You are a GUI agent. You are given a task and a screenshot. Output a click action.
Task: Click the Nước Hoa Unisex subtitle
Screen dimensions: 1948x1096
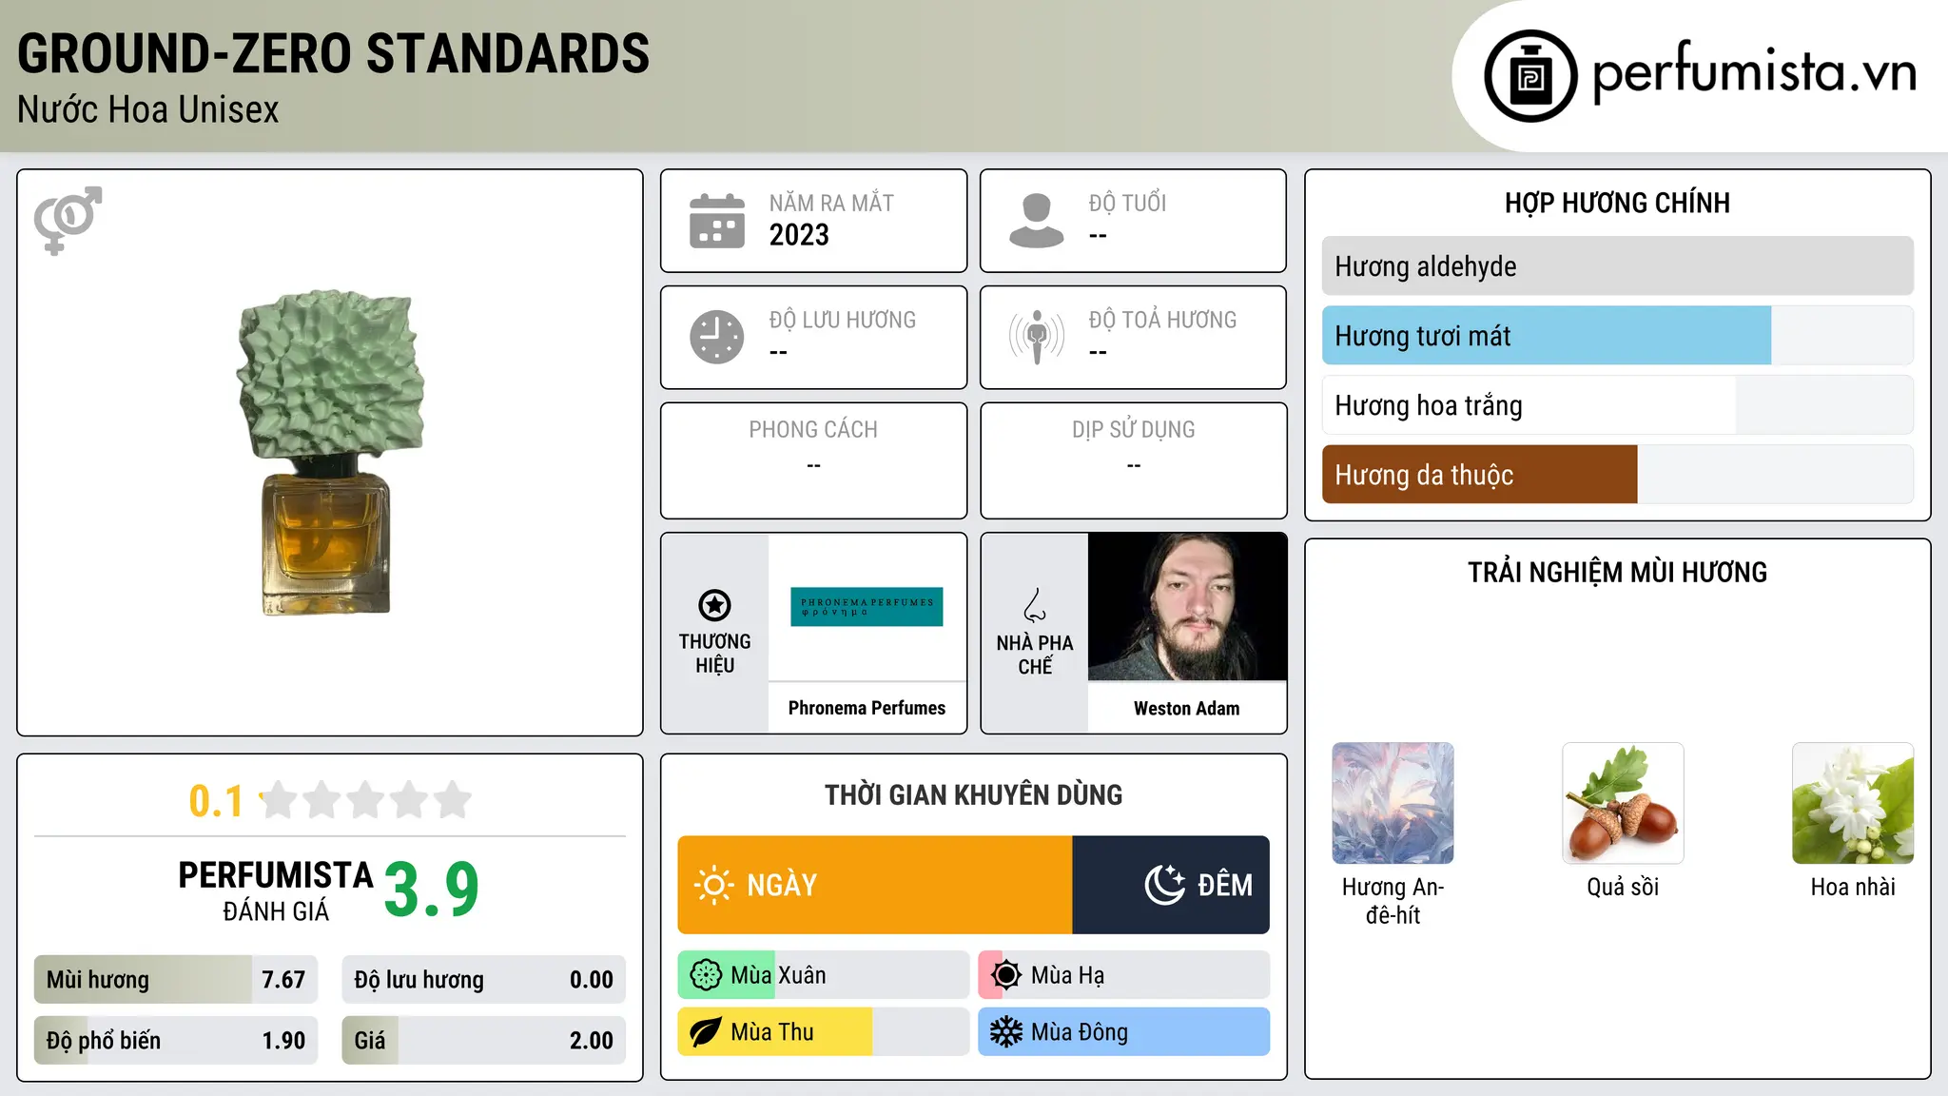click(148, 109)
